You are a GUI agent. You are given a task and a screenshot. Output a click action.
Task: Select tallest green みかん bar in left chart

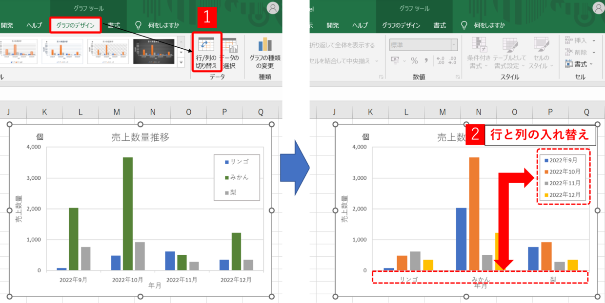tap(128, 214)
